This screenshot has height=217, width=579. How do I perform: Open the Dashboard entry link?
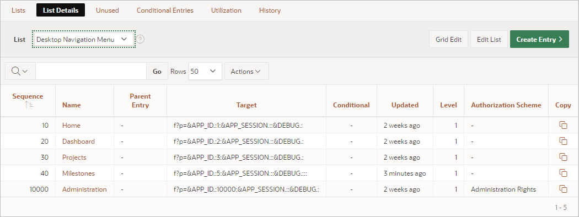(79, 142)
